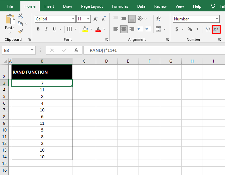Apply Percent Style format

[x=190, y=29]
